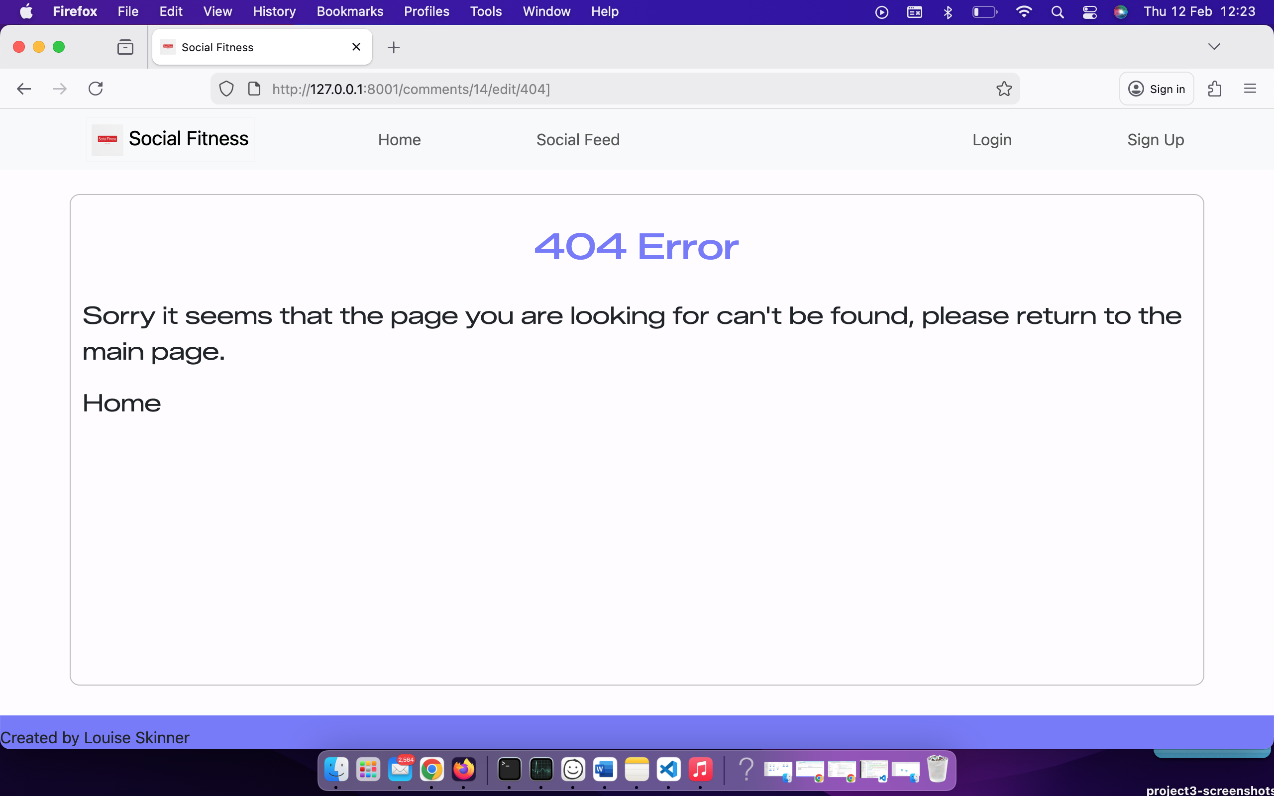1274x796 pixels.
Task: Open the Bookmarks menu
Action: tap(349, 11)
